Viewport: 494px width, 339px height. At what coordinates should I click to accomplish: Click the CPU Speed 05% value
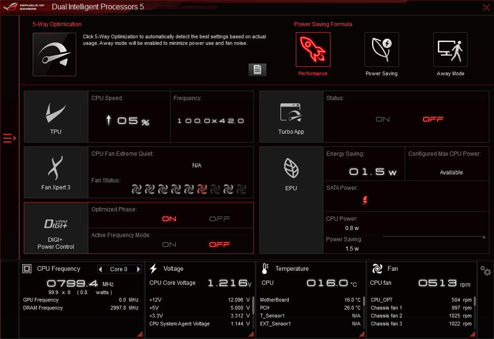click(x=128, y=121)
